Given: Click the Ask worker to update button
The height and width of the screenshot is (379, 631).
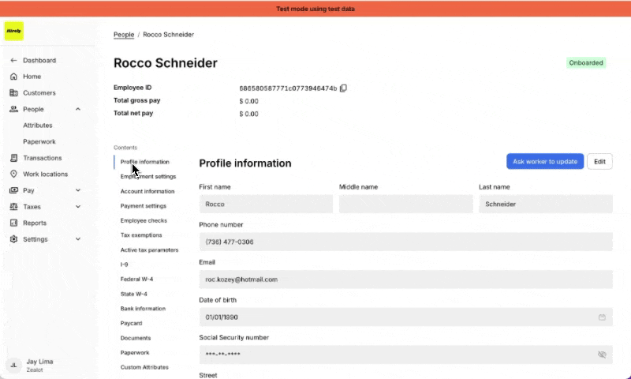Looking at the screenshot, I should tap(545, 162).
